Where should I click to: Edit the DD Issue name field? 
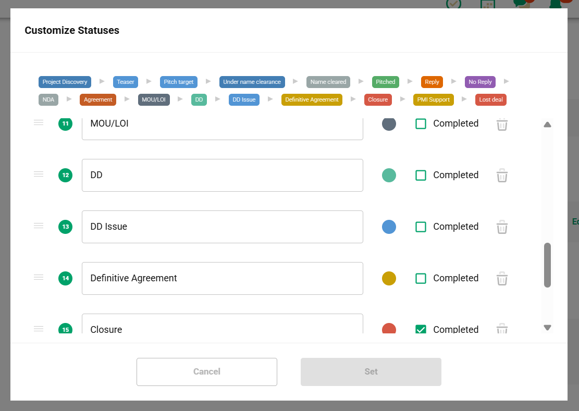[x=222, y=227]
